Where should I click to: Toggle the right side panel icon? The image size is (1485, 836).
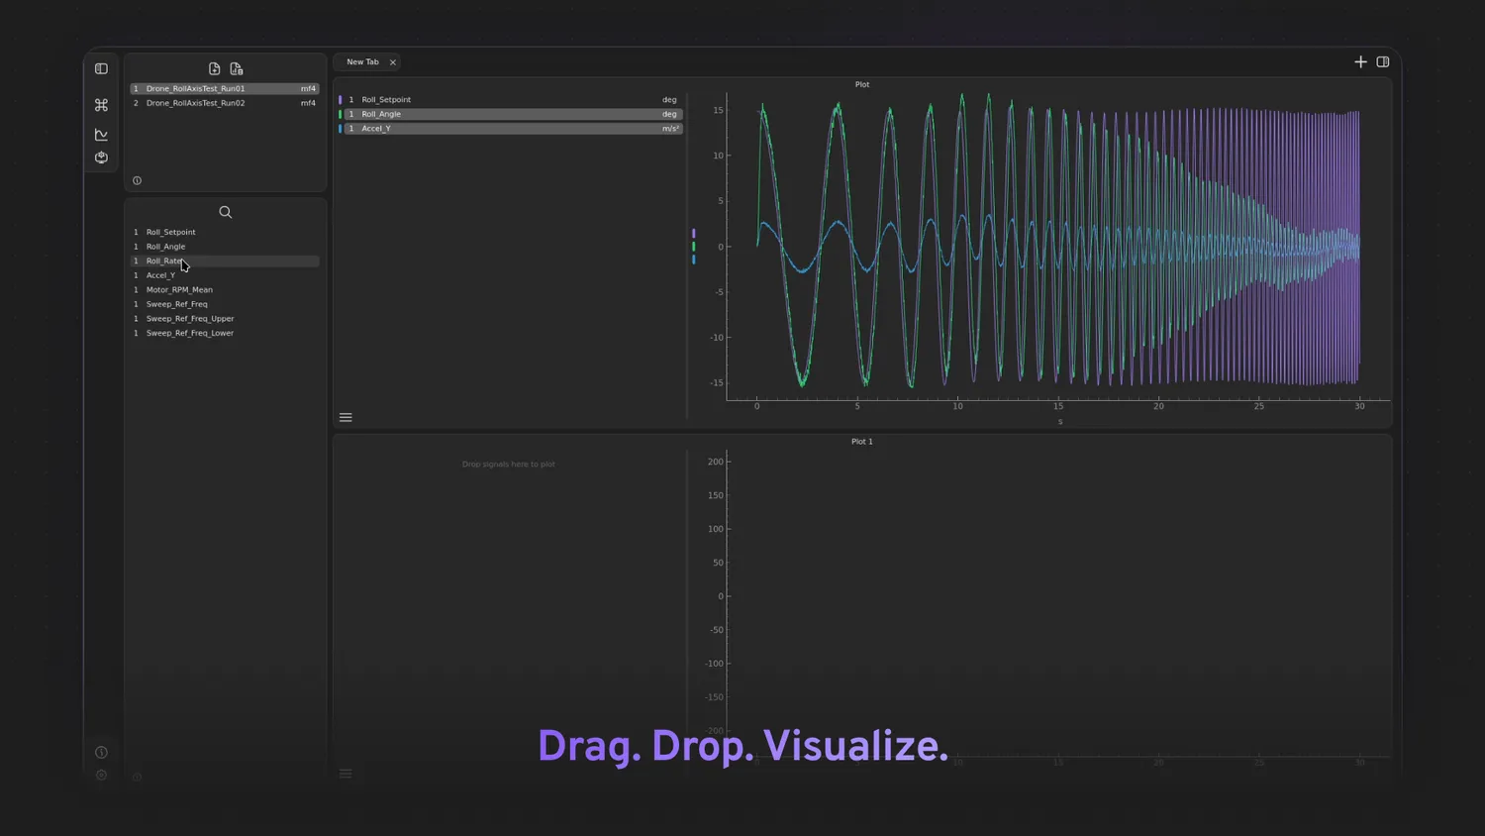tap(1383, 61)
